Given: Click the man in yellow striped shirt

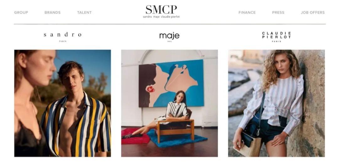Looking at the screenshot, I should click(x=76, y=110).
